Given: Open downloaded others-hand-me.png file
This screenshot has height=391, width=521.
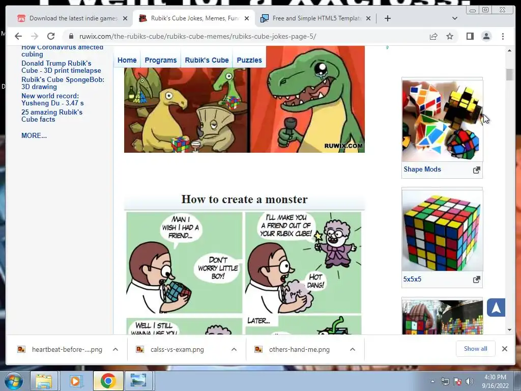Looking at the screenshot, I should coord(299,349).
